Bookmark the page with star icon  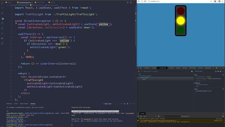pos(211,1)
